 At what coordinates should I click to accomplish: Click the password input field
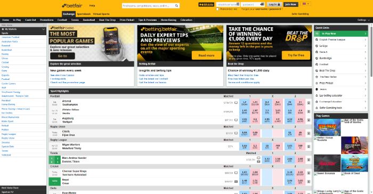point(253,4)
